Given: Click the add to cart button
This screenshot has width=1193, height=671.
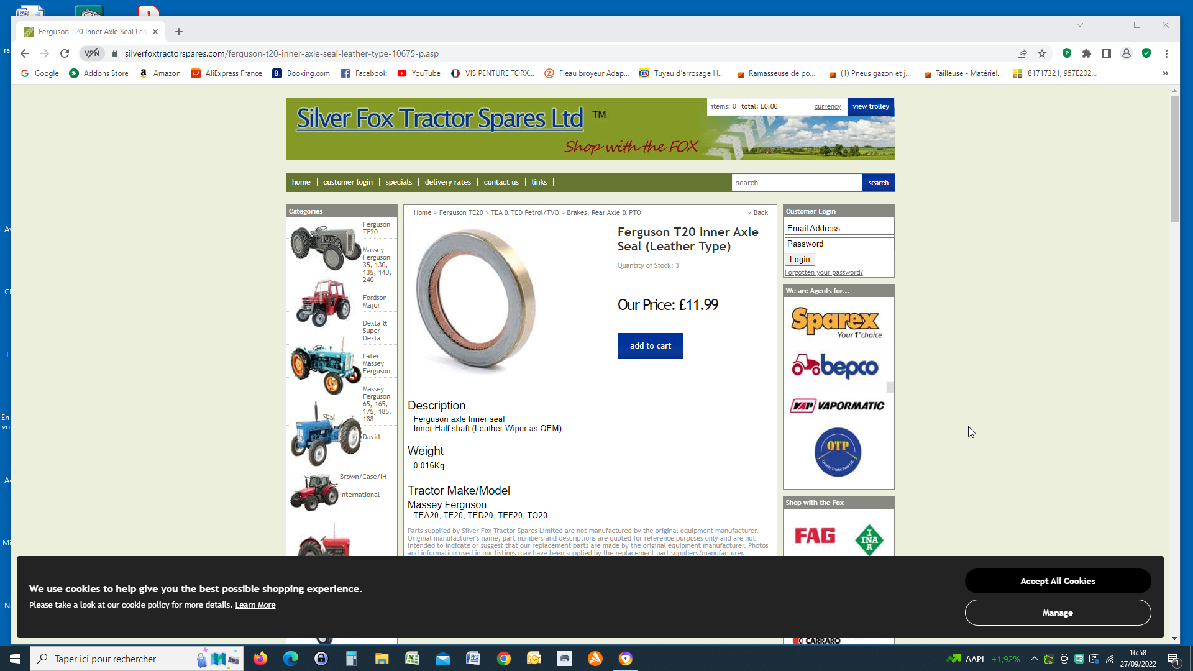Looking at the screenshot, I should click(650, 346).
